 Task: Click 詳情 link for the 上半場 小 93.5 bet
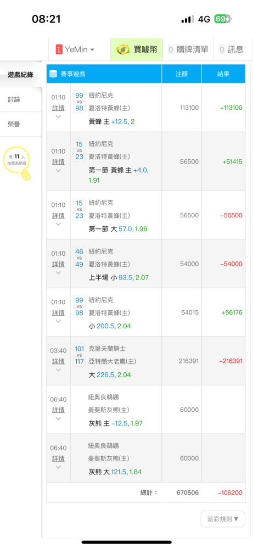(x=58, y=264)
